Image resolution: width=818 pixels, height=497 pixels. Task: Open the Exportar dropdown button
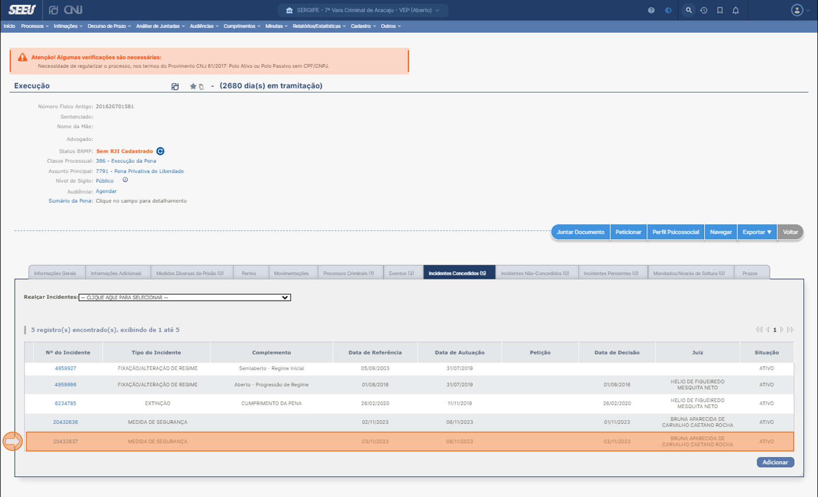pyautogui.click(x=757, y=232)
